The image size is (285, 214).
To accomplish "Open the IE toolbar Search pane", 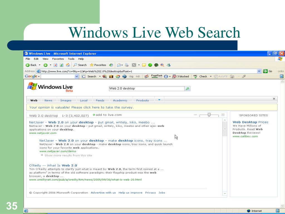I will point(80,65).
